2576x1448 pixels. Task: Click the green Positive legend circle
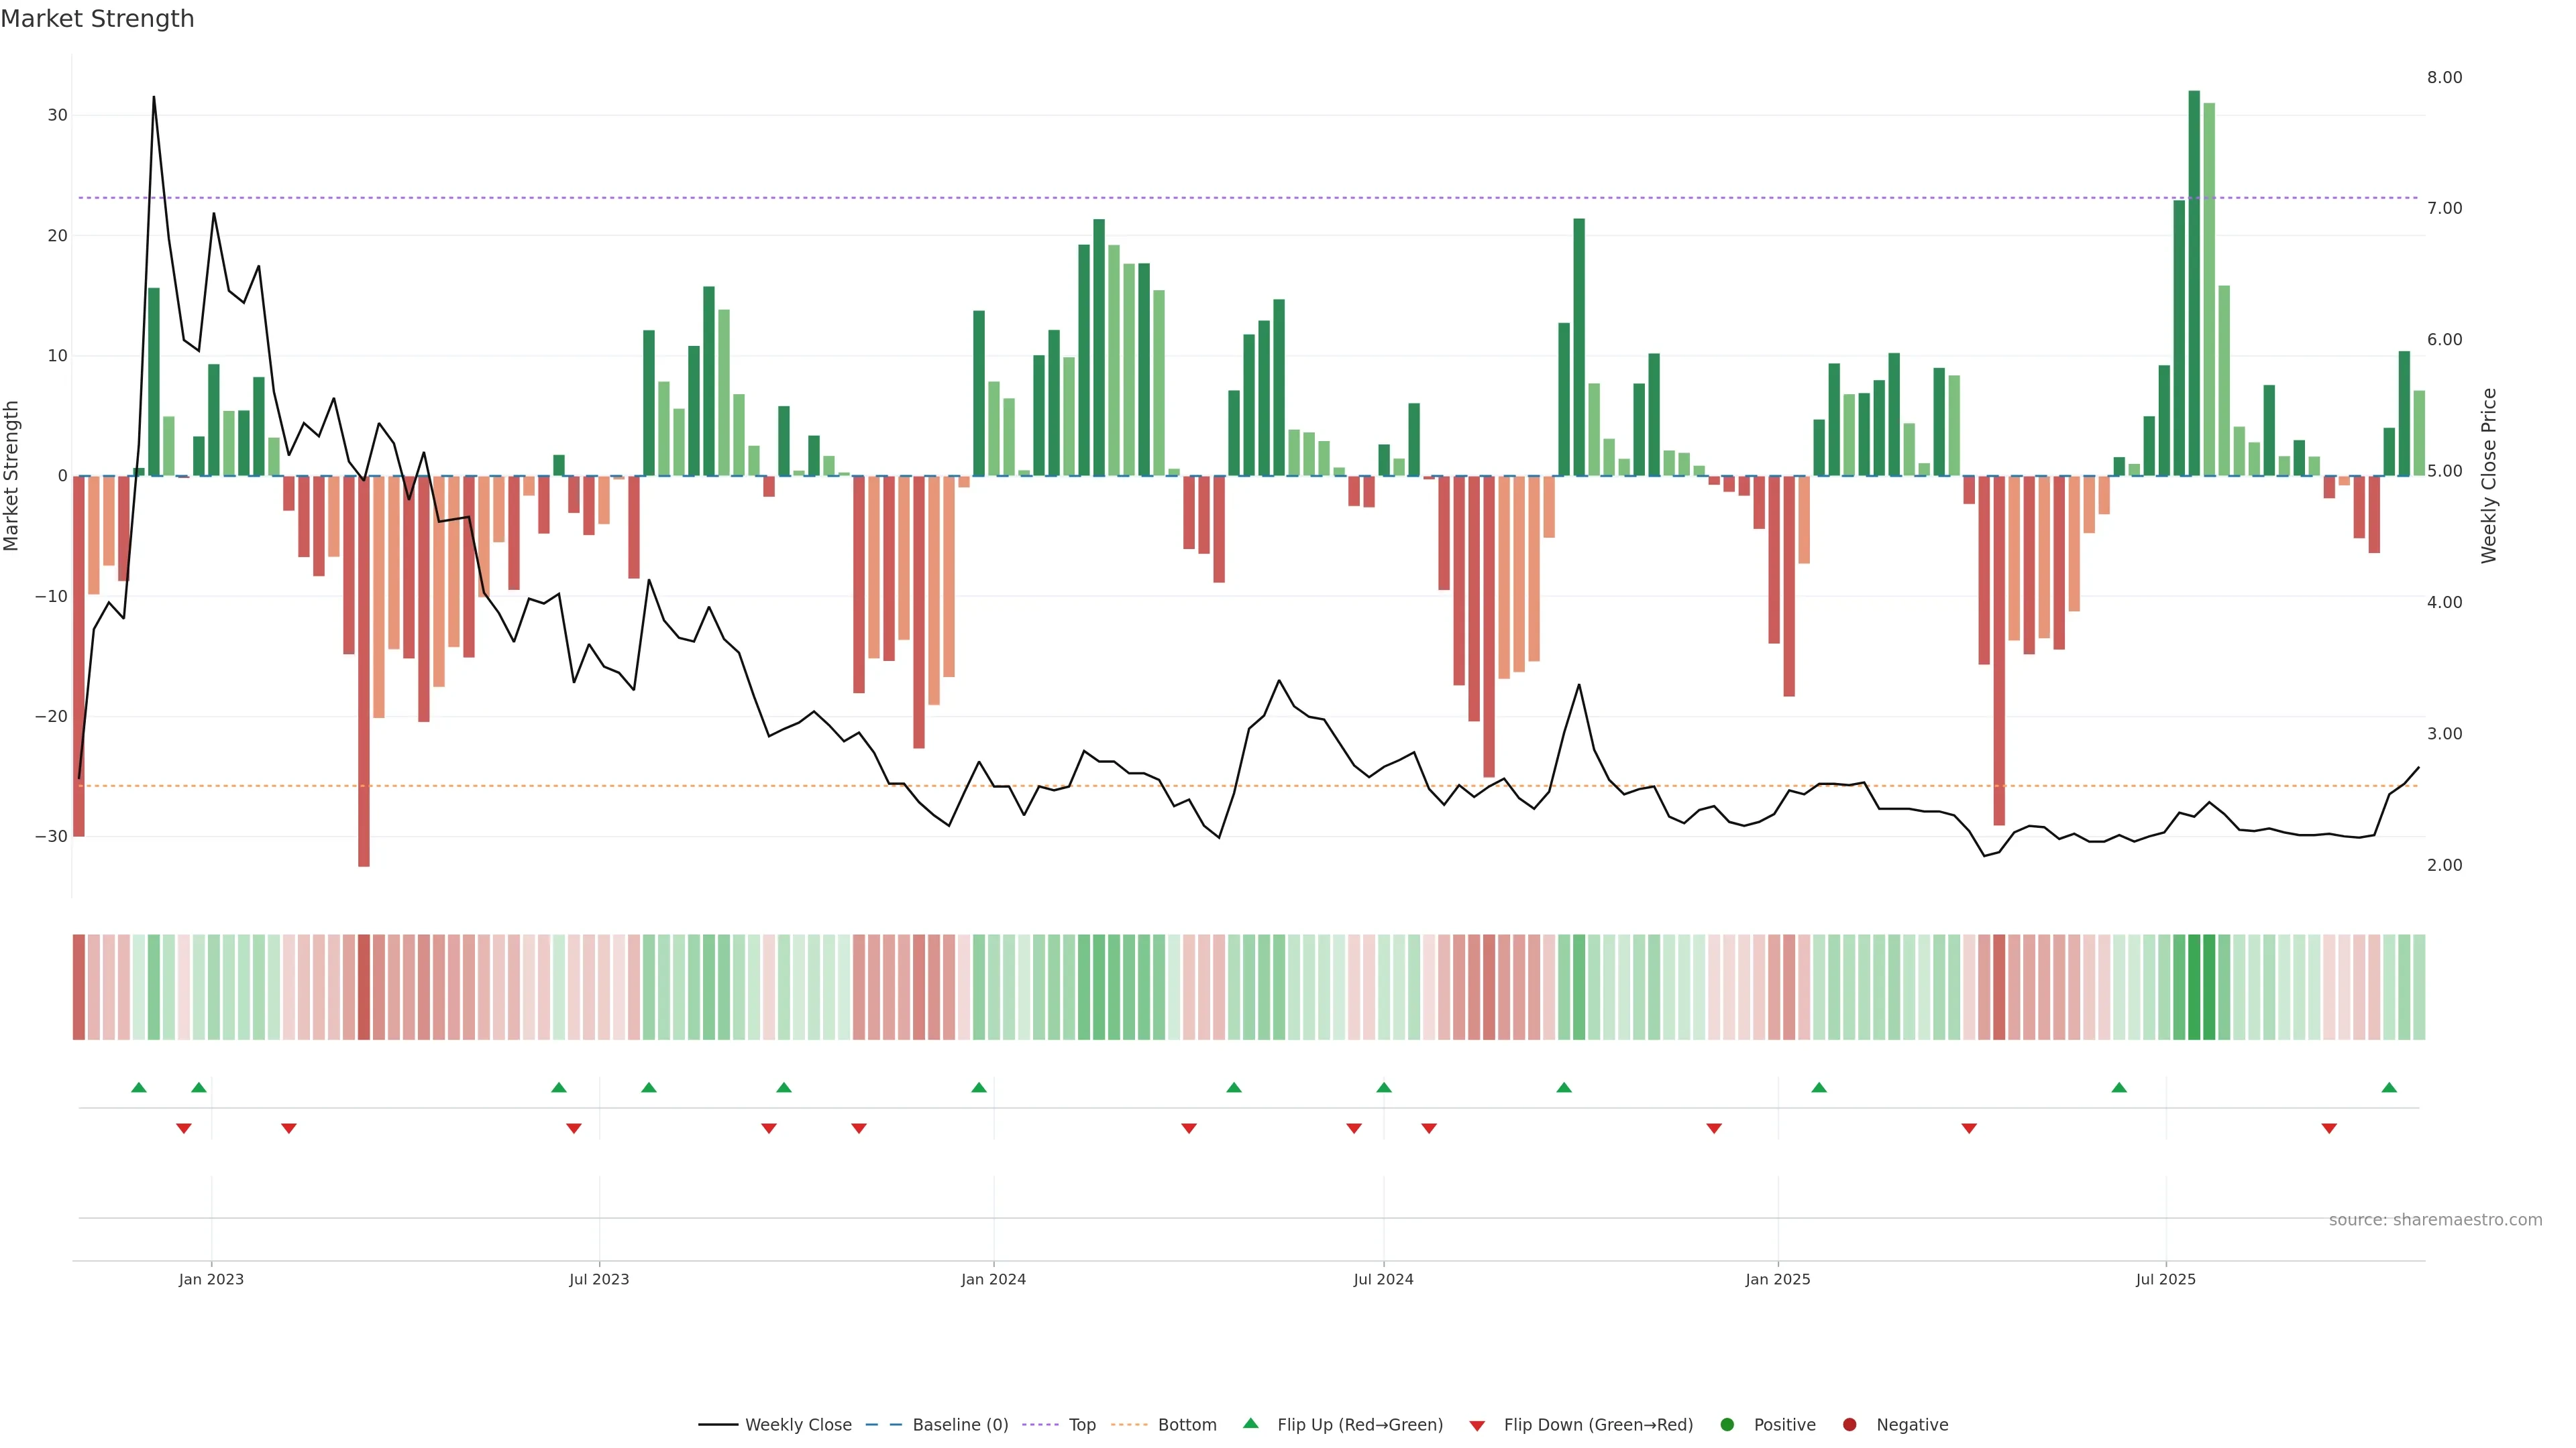pyautogui.click(x=1727, y=1425)
